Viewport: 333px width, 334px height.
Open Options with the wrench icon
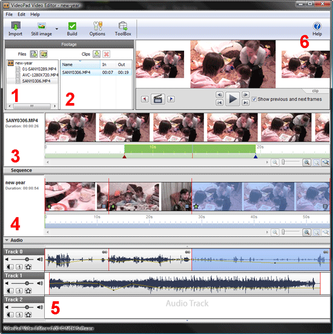click(97, 26)
